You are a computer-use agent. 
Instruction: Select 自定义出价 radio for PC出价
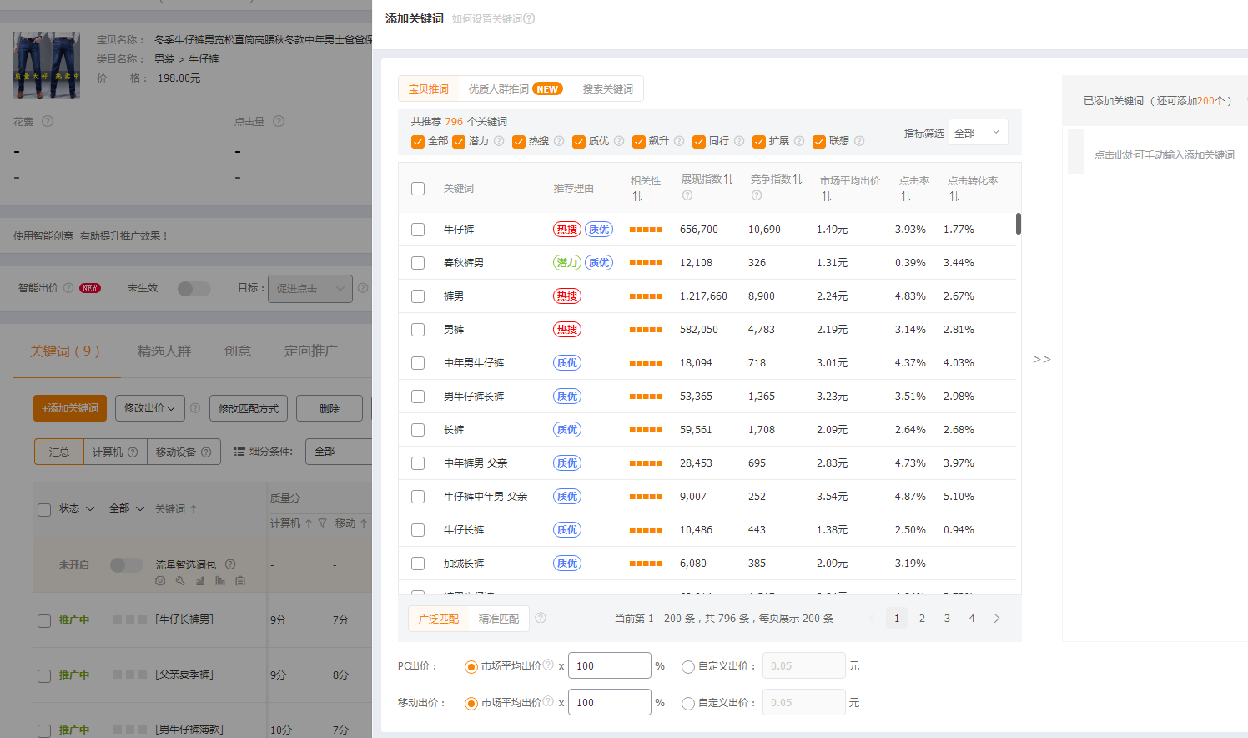pos(688,666)
